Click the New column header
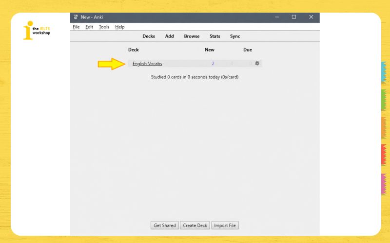Viewport: 390px width, 243px height. (210, 50)
